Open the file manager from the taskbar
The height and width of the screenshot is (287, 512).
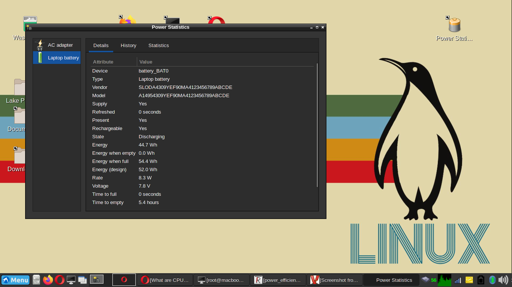(36, 280)
